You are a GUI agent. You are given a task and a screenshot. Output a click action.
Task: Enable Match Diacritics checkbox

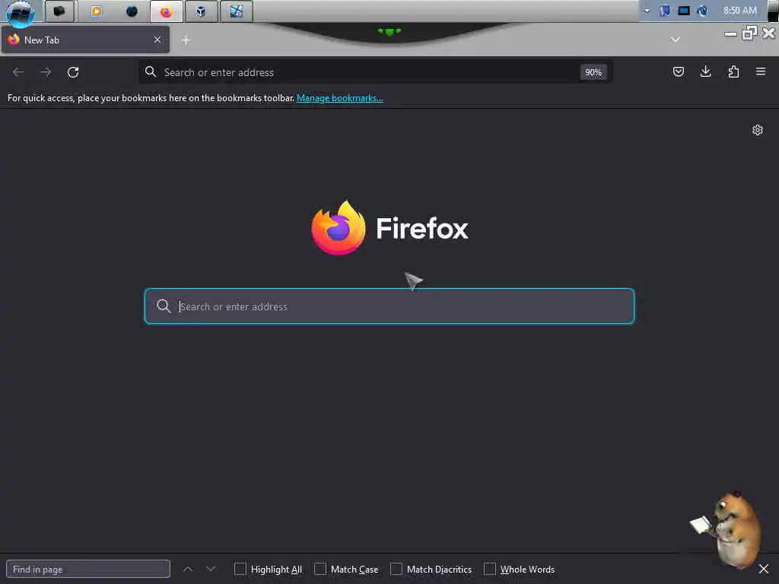click(396, 569)
